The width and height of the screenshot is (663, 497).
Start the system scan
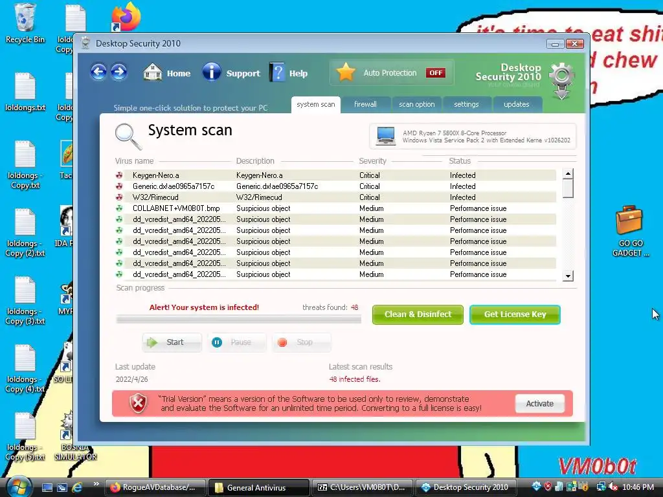172,342
